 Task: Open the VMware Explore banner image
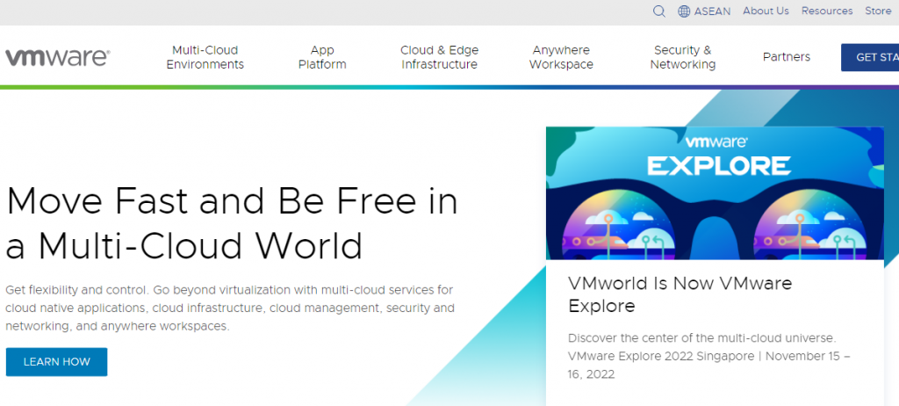point(715,193)
